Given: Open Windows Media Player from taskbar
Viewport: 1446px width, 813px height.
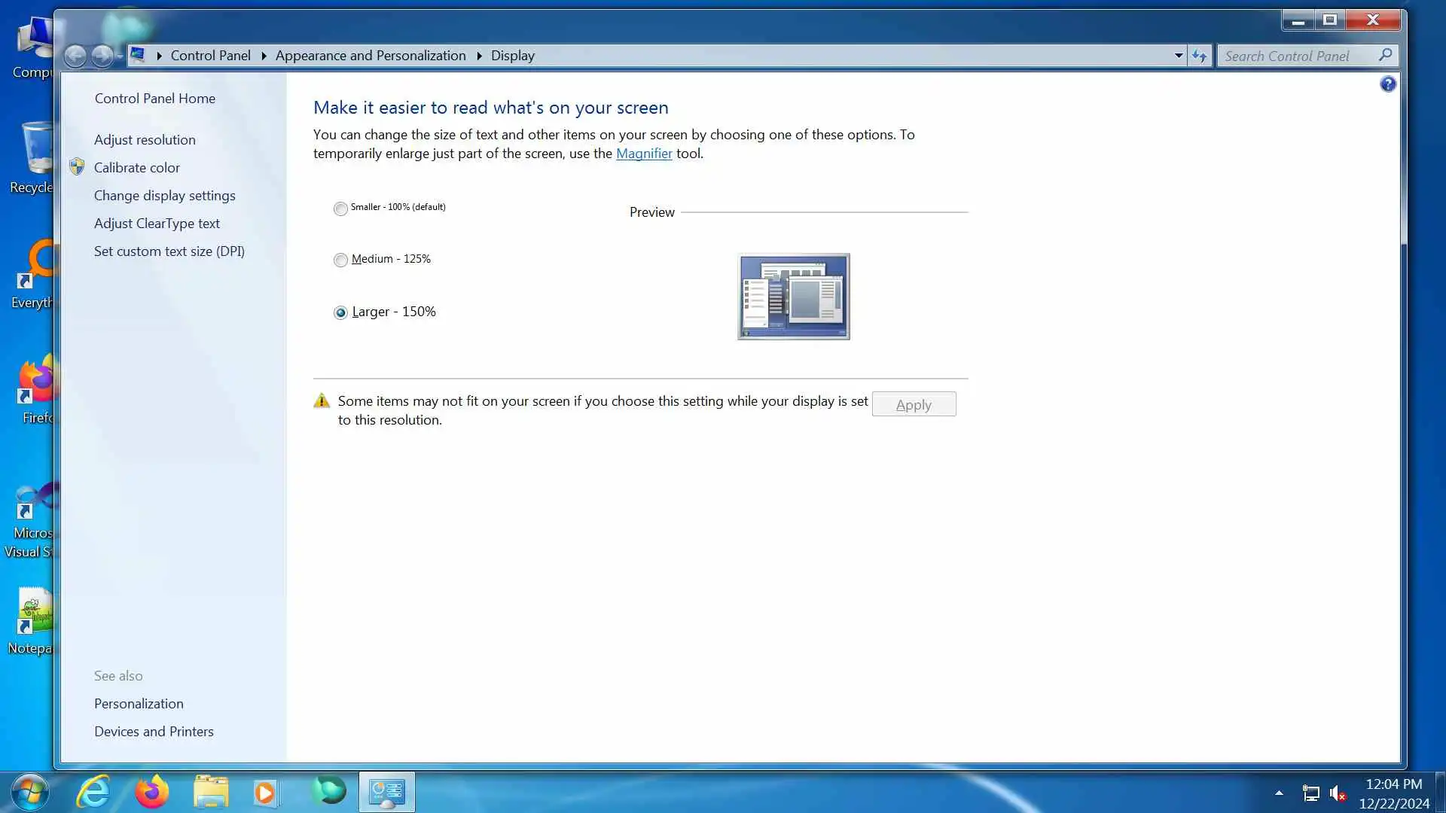Looking at the screenshot, I should click(265, 792).
